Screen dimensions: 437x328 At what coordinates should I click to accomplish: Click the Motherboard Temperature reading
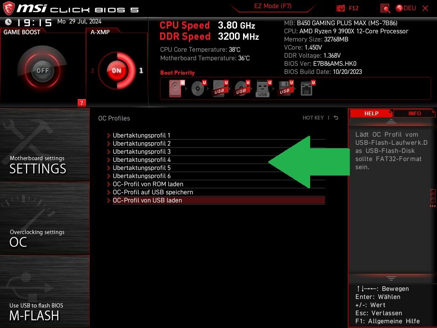click(x=205, y=58)
